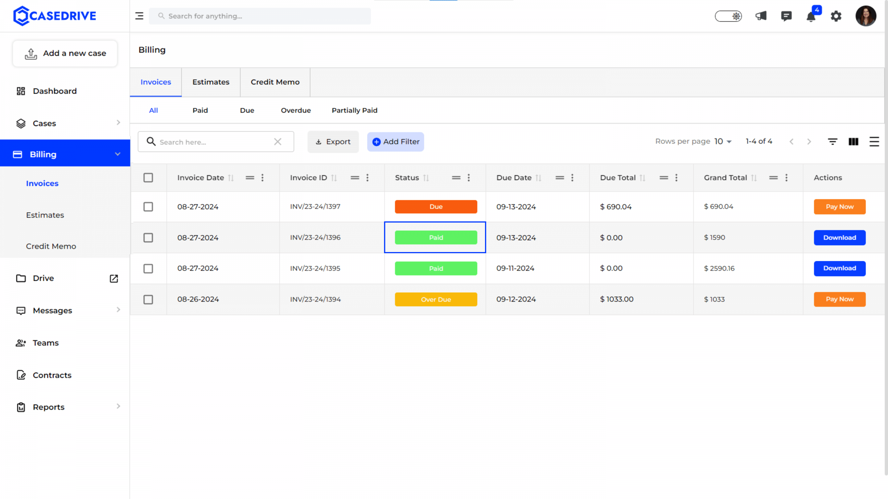This screenshot has height=499, width=888.
Task: Click global Search for anything field
Action: pyautogui.click(x=260, y=16)
